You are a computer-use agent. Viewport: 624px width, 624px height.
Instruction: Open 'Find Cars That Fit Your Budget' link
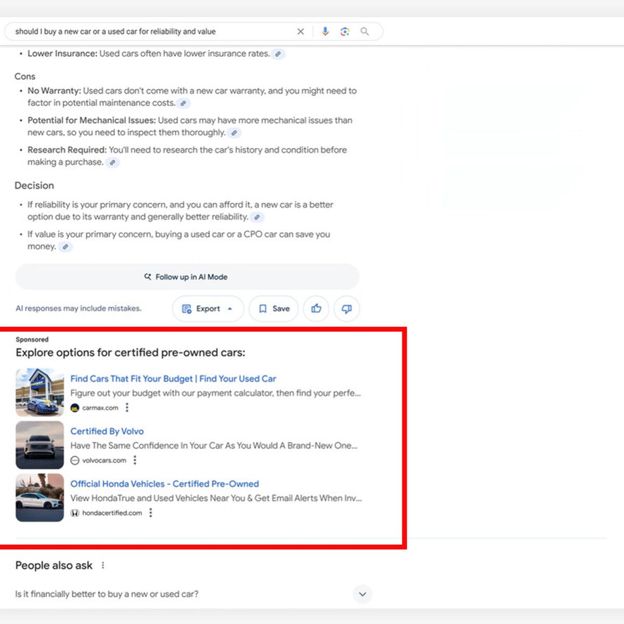[x=173, y=379]
